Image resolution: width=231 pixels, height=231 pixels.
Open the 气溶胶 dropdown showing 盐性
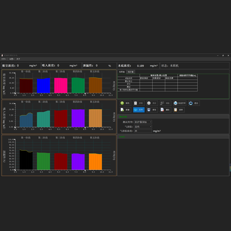(x=143, y=127)
